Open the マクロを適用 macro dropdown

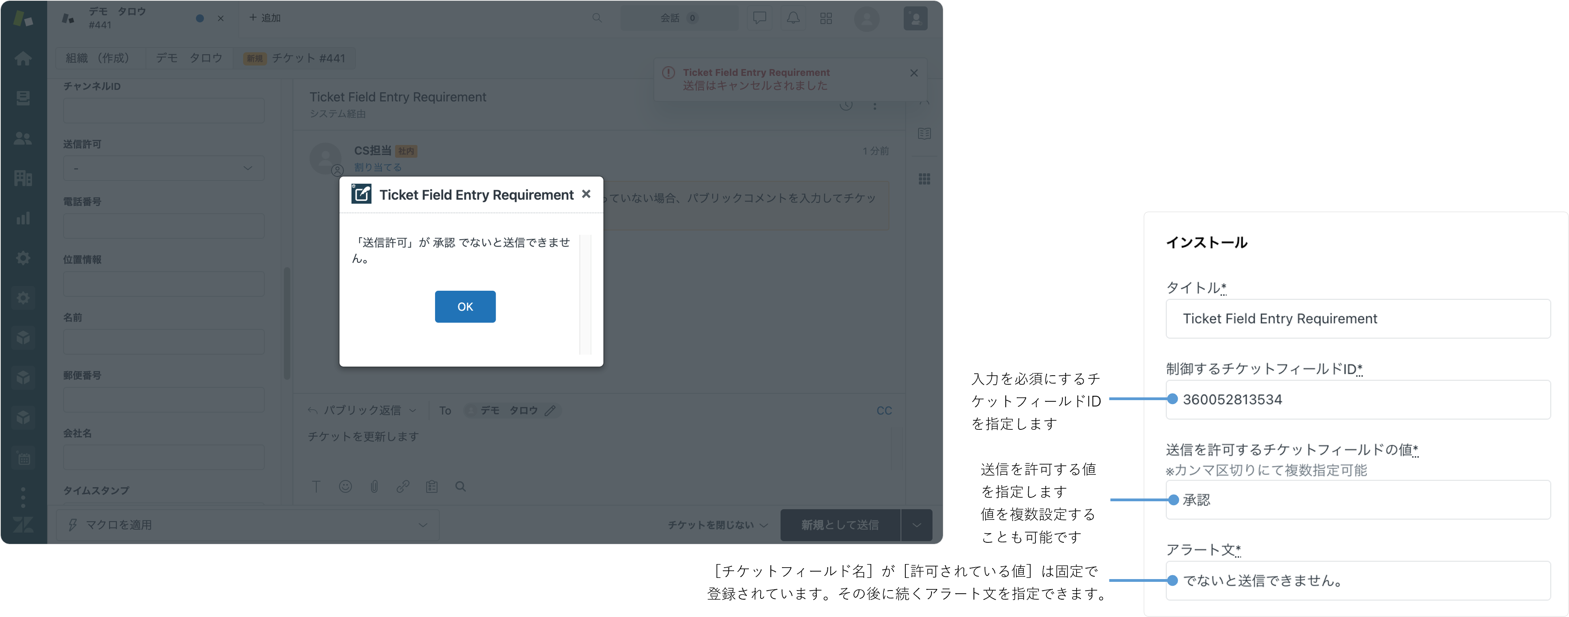pyautogui.click(x=247, y=525)
